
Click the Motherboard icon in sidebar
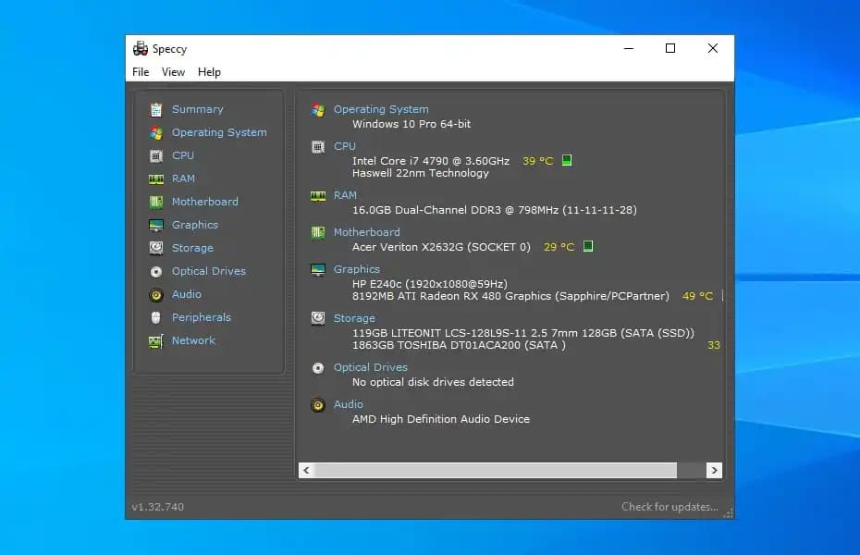155,202
